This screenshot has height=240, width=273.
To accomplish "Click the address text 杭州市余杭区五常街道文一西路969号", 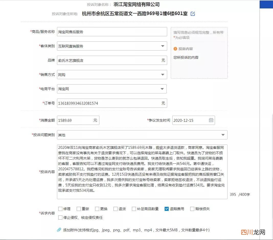I will [x=121, y=14].
